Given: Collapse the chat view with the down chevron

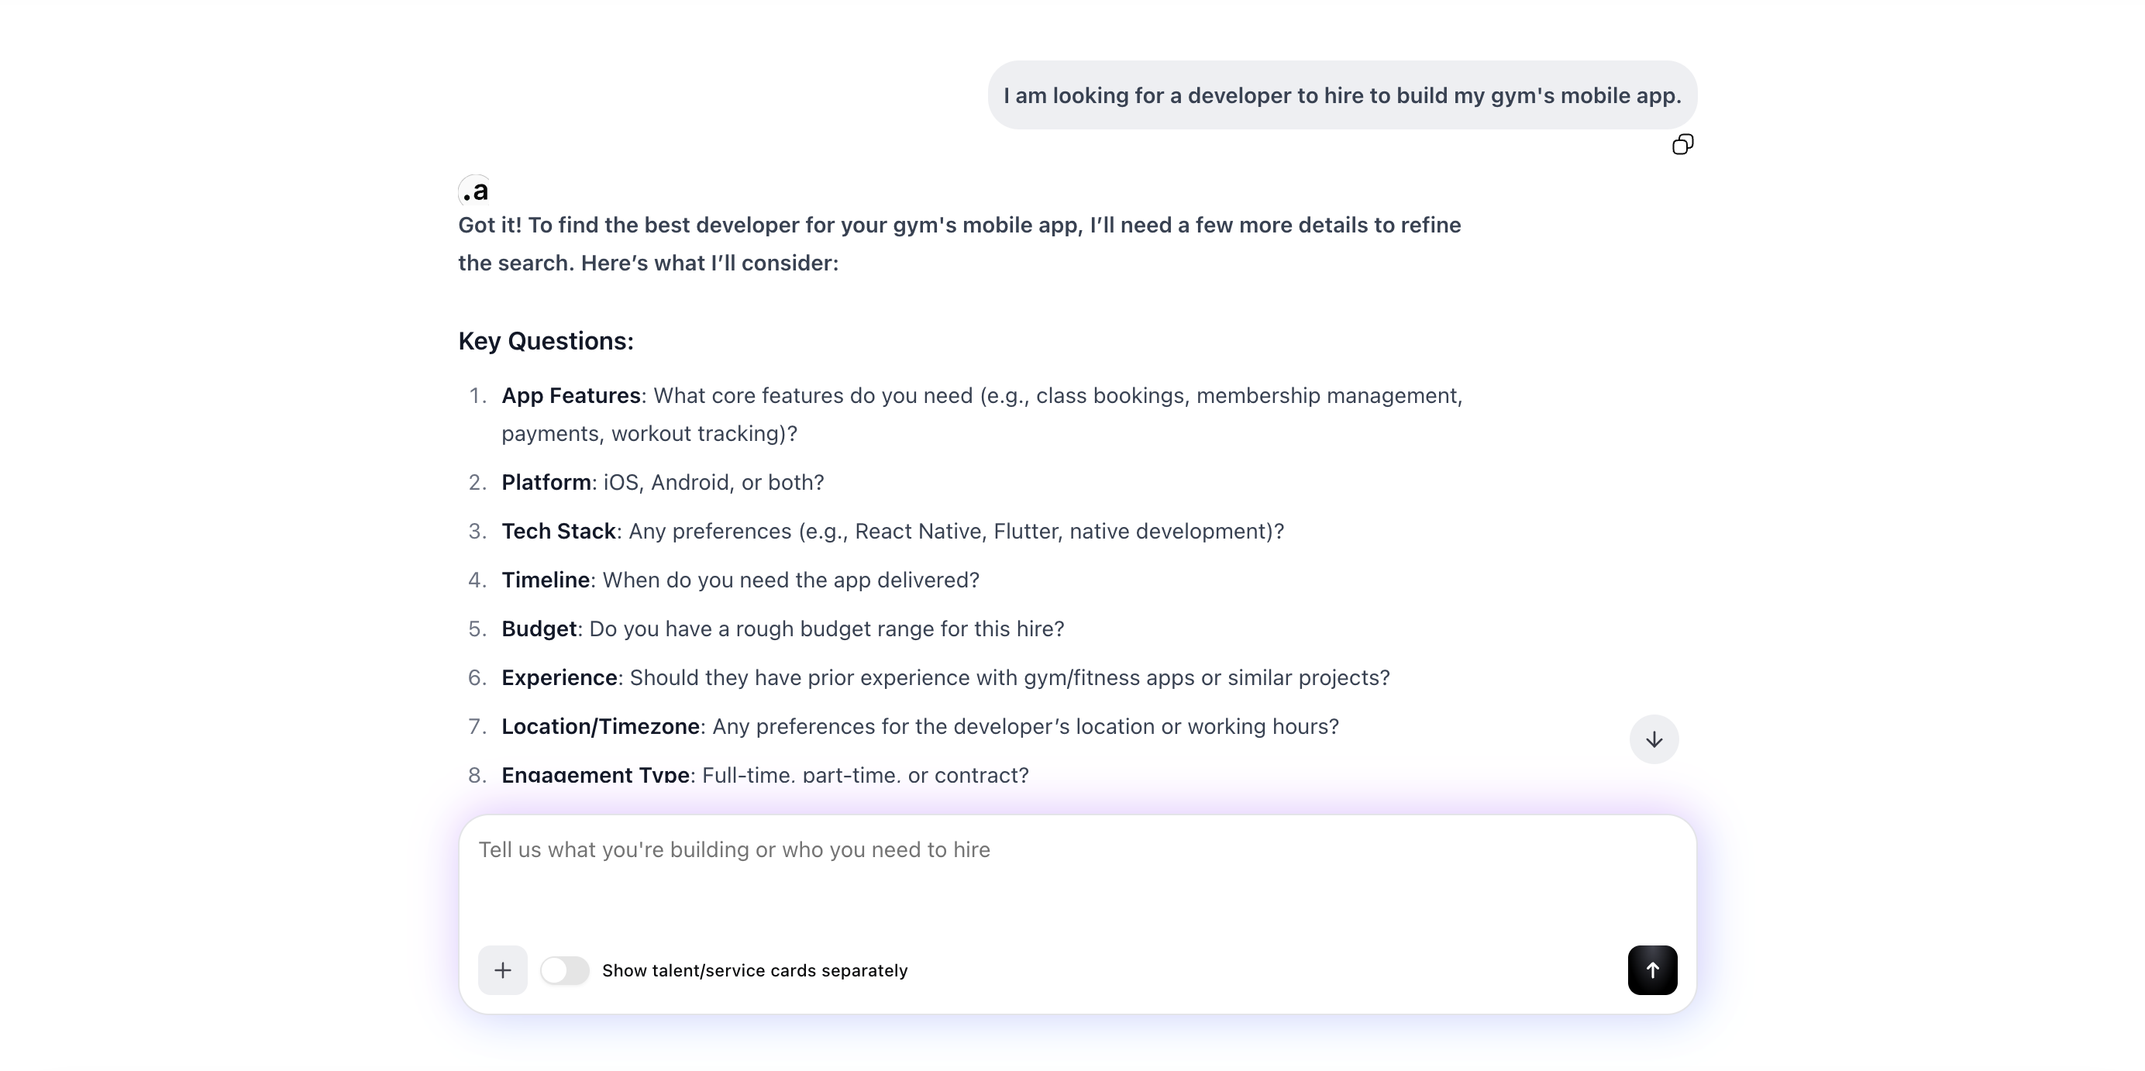Looking at the screenshot, I should tap(1653, 739).
